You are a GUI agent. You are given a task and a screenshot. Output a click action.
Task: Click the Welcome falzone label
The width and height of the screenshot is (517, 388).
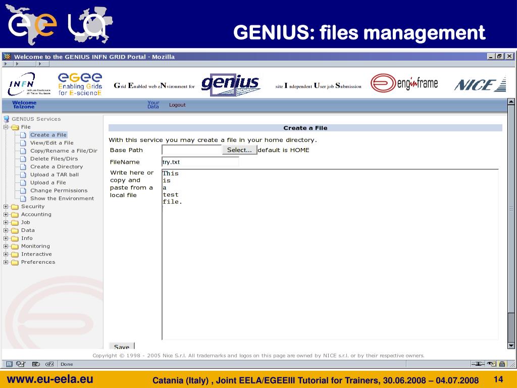tap(24, 105)
